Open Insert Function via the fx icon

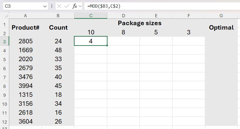(75, 6)
